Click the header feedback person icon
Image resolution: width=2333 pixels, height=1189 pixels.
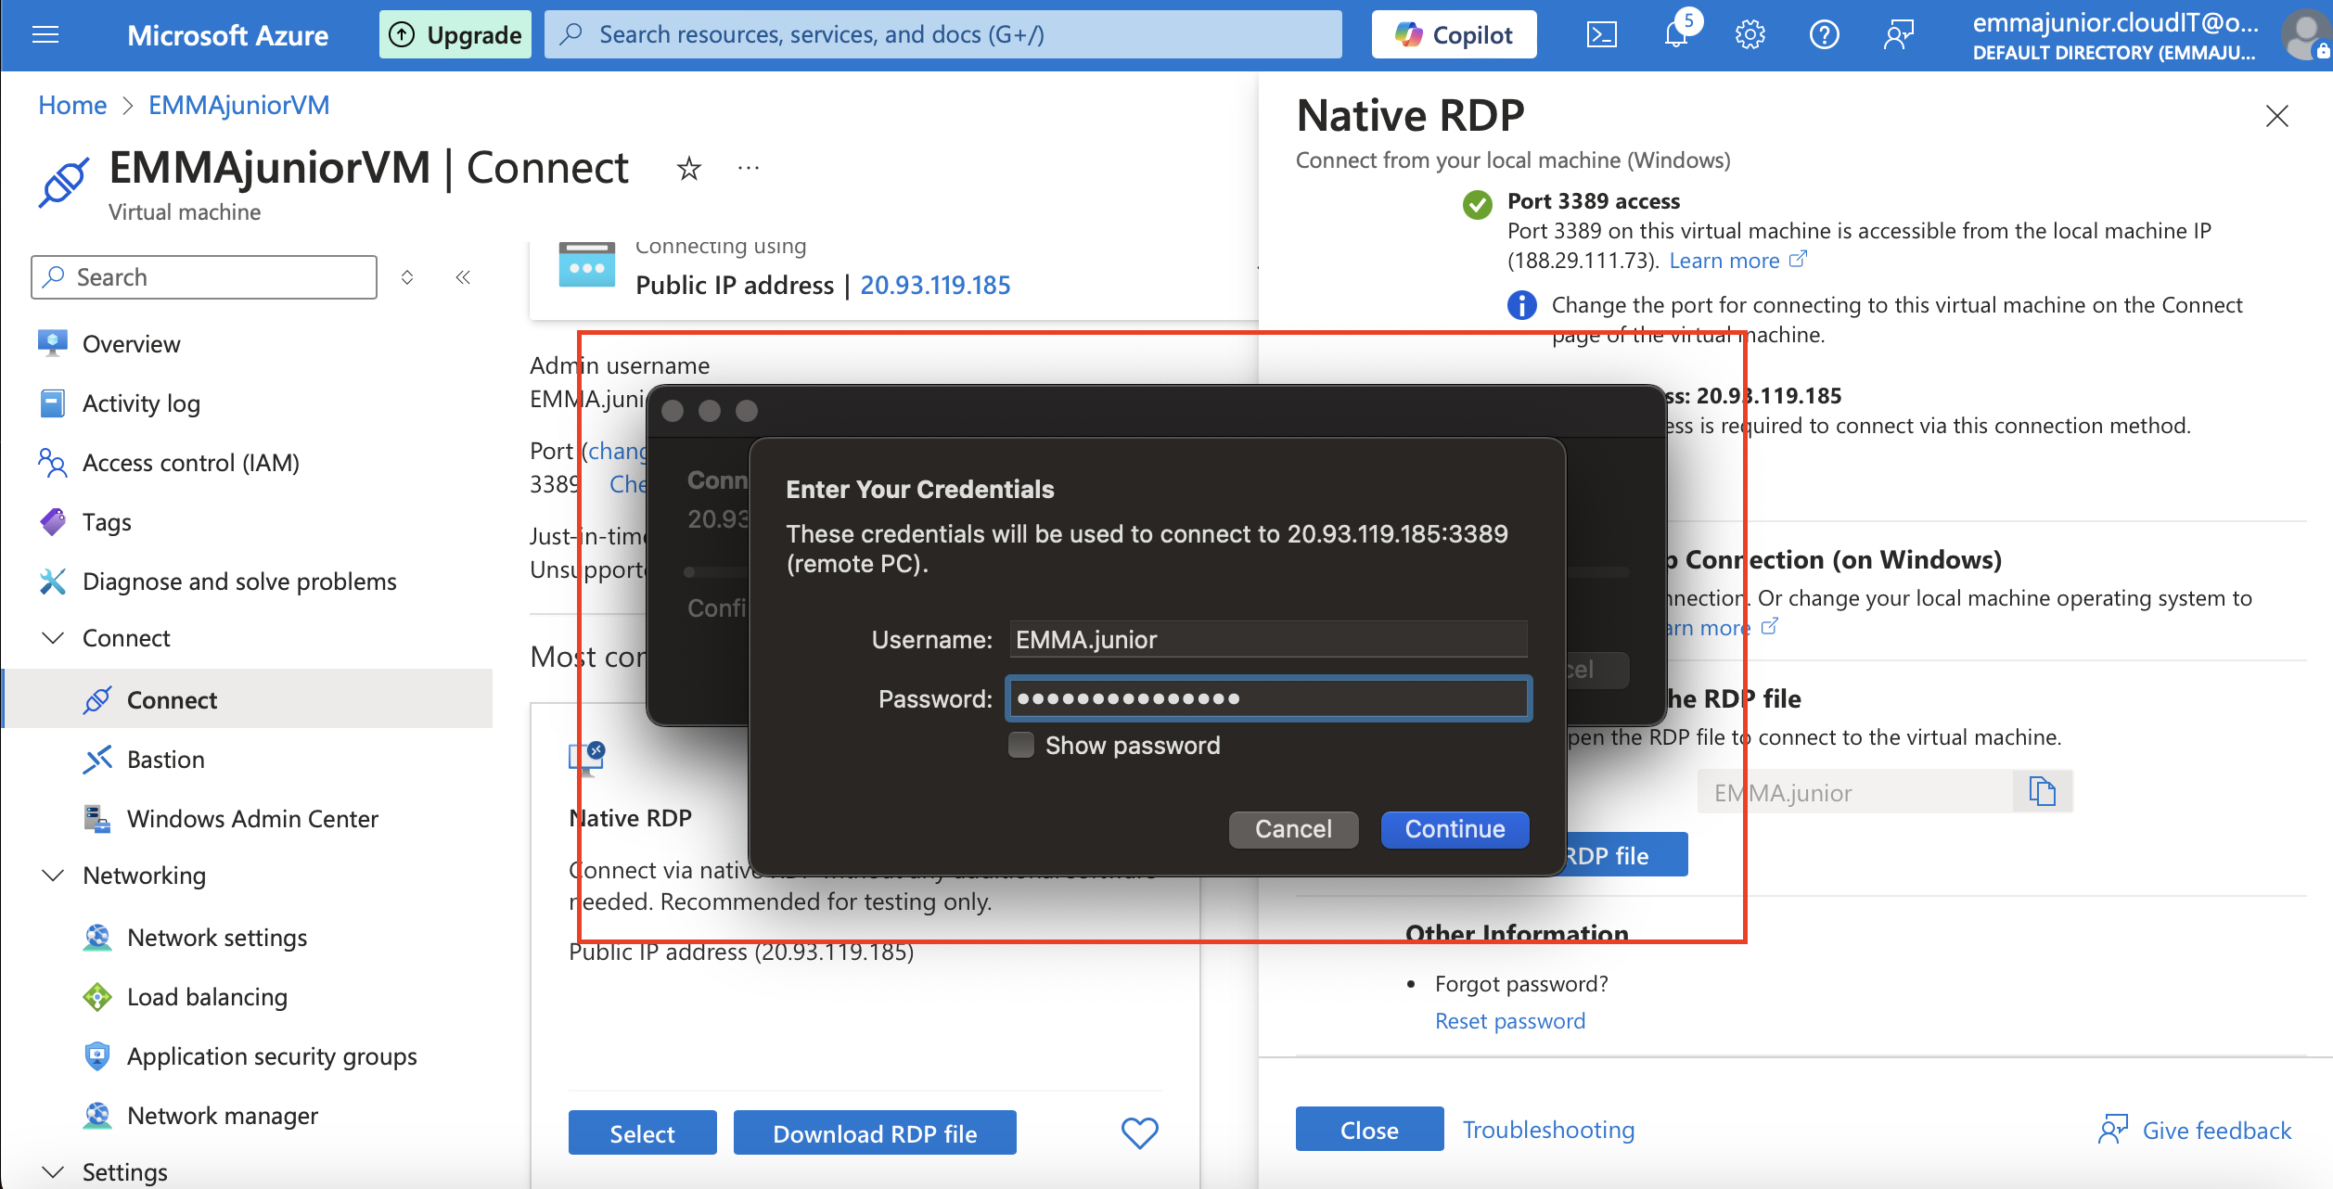click(x=1899, y=35)
